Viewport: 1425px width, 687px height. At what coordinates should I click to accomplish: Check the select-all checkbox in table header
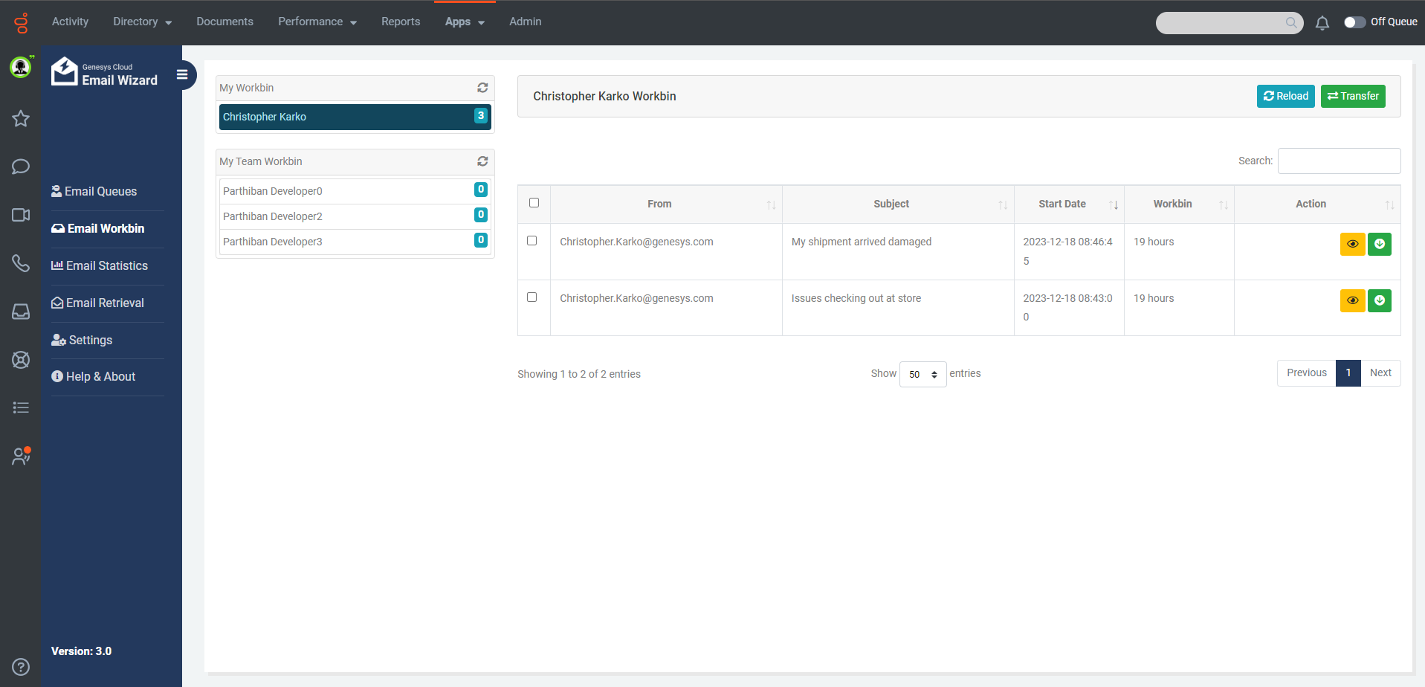coord(534,203)
